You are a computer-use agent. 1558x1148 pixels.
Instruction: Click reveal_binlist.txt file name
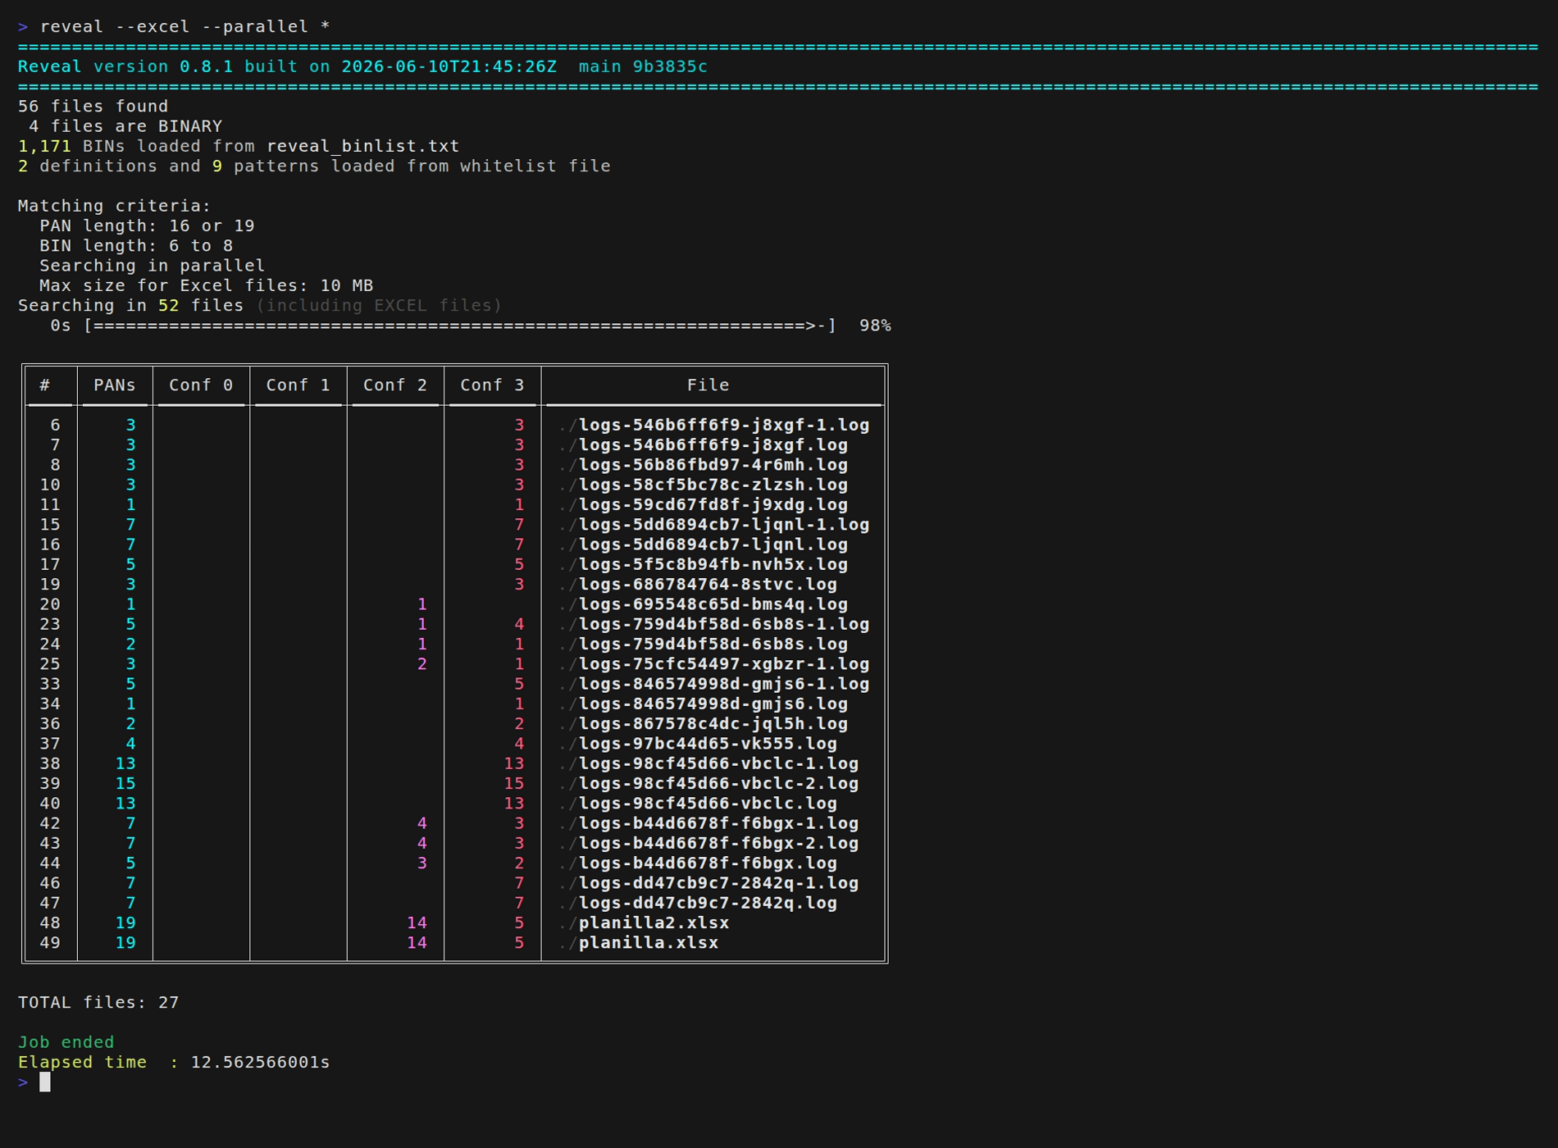pos(363,146)
